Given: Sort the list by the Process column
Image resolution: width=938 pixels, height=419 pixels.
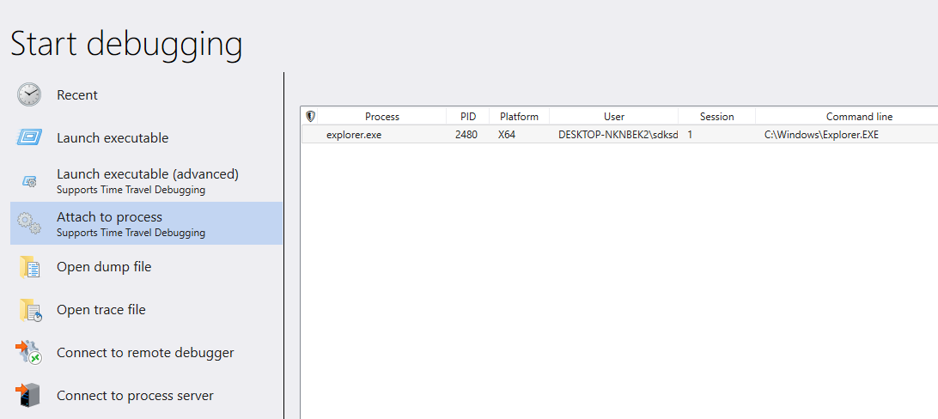Looking at the screenshot, I should click(382, 117).
